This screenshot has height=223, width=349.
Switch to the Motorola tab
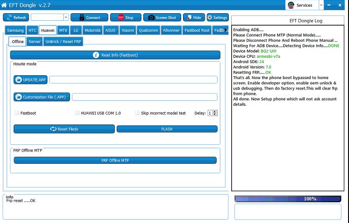click(x=92, y=30)
